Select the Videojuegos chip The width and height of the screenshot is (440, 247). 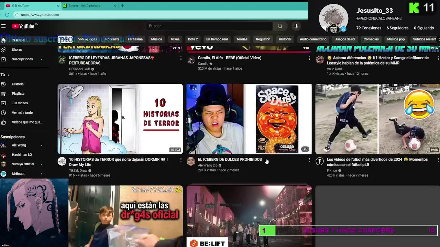[87, 39]
